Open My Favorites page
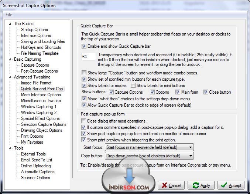Screen dimensions: 250x194 coord(32,142)
